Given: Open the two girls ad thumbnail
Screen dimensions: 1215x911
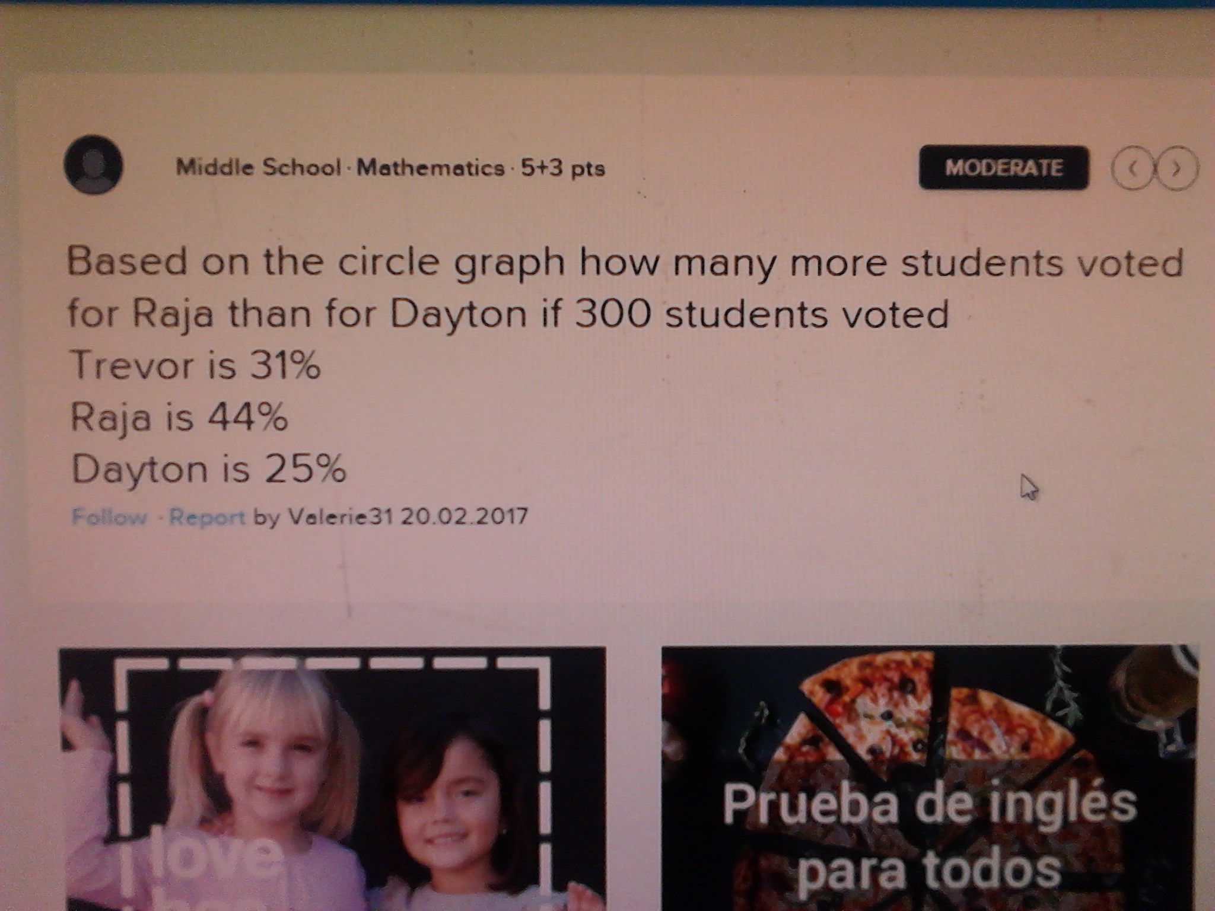Looking at the screenshot, I should pyautogui.click(x=332, y=779).
